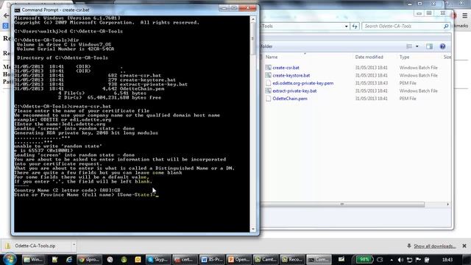
Task: Select extract-private-key.bat in the Explorer list
Action: 294,91
